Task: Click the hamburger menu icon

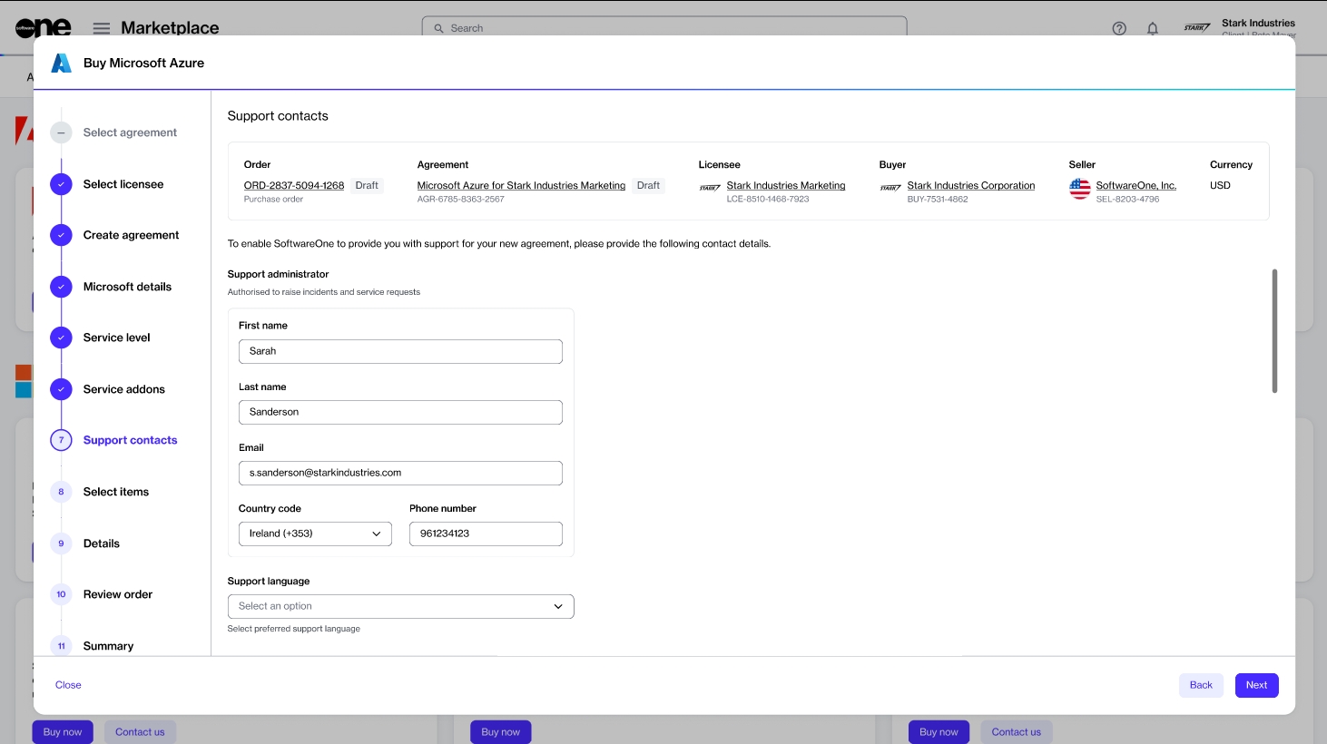Action: pos(102,28)
